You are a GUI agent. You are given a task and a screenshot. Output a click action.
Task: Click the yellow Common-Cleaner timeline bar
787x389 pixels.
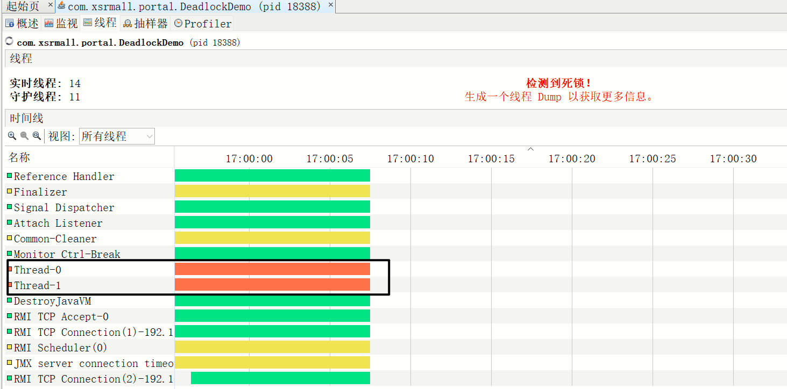click(272, 238)
